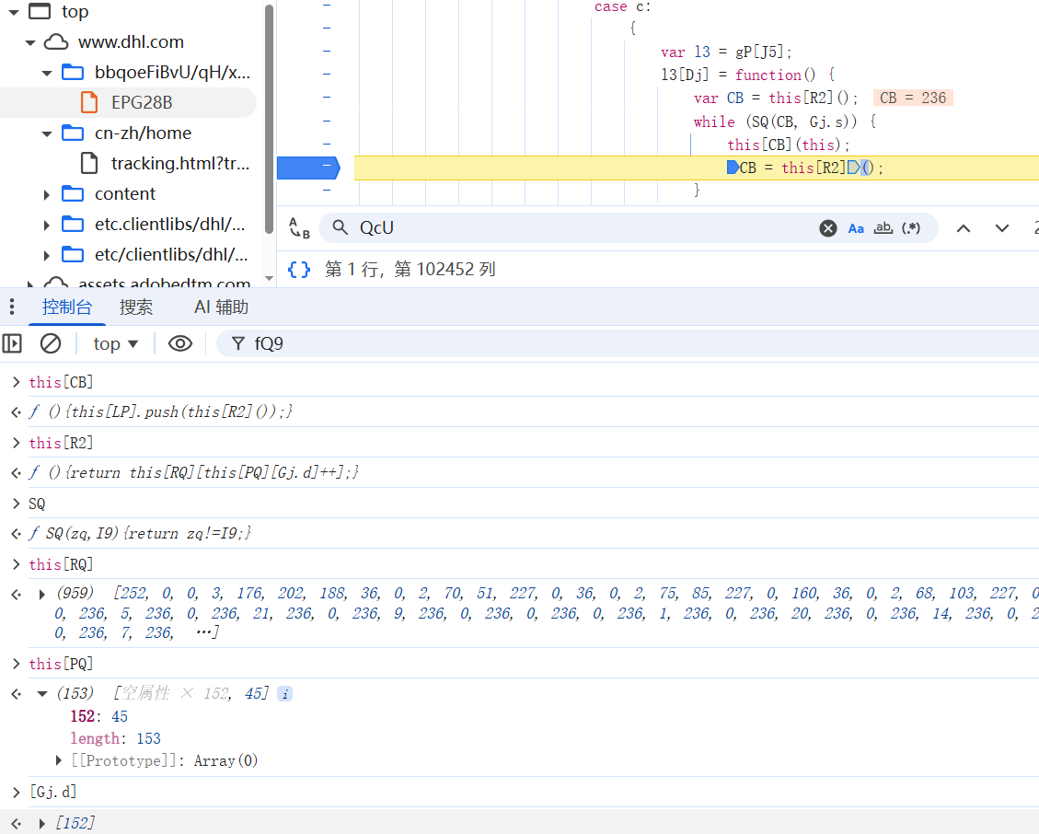Toggle the find and replace icon
The image size is (1039, 834).
299,228
